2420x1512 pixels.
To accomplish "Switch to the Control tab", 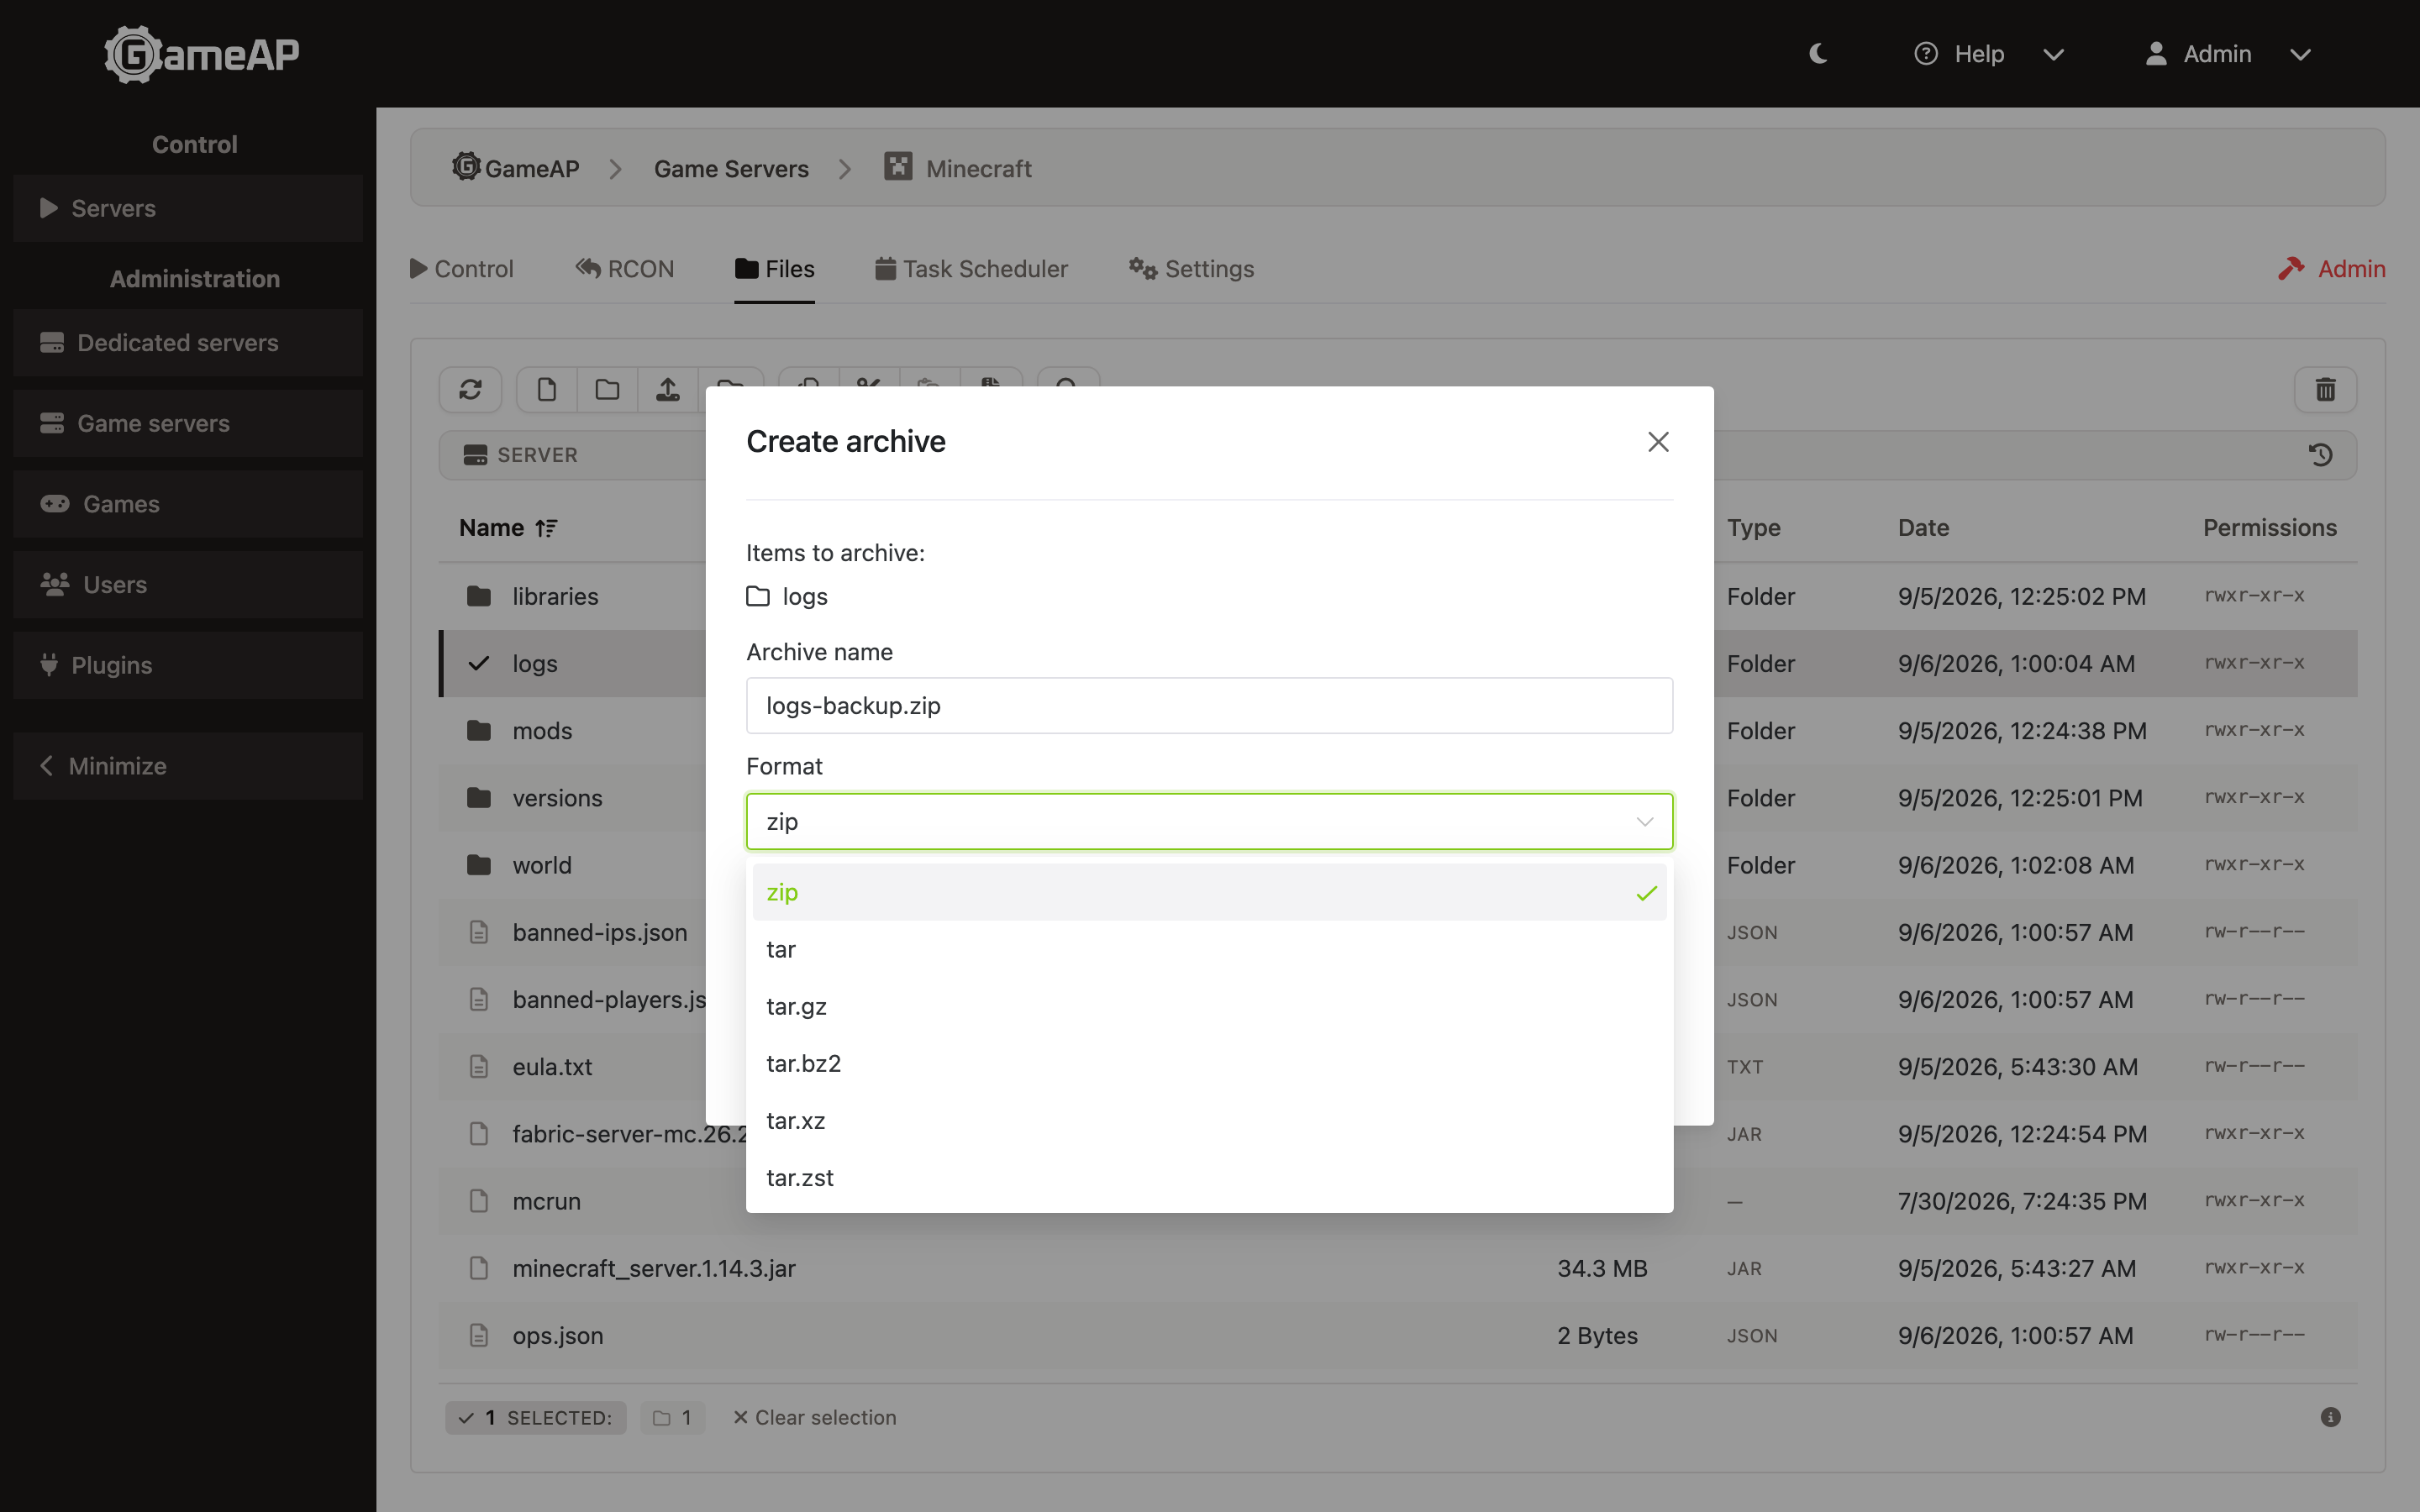I will pos(462,269).
